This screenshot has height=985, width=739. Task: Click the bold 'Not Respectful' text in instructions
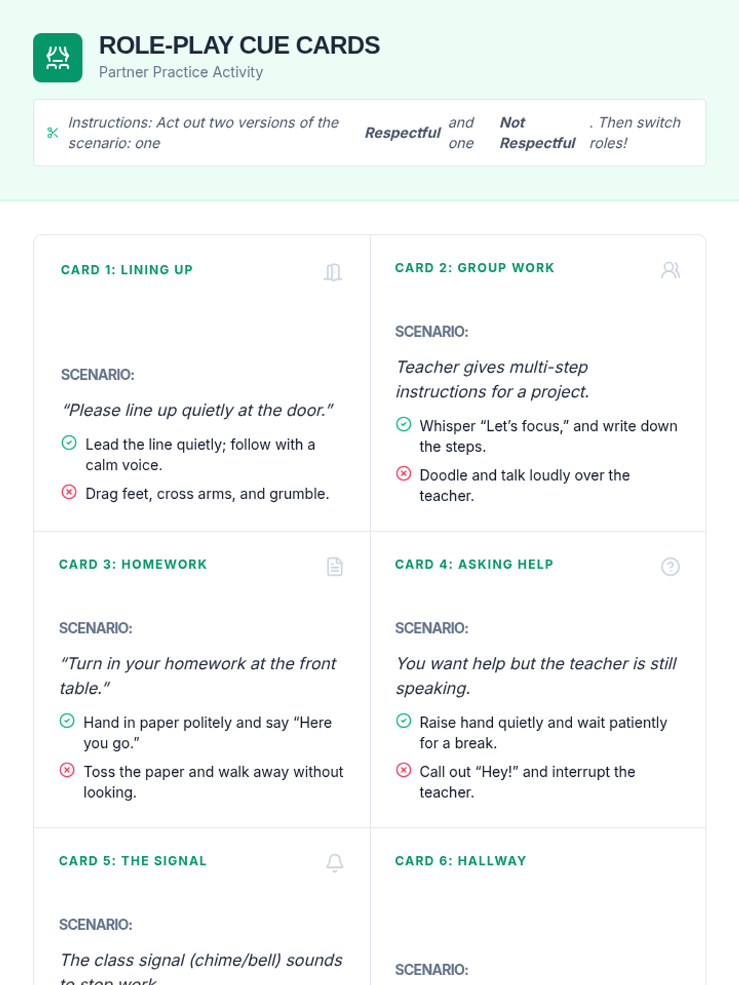coord(537,133)
